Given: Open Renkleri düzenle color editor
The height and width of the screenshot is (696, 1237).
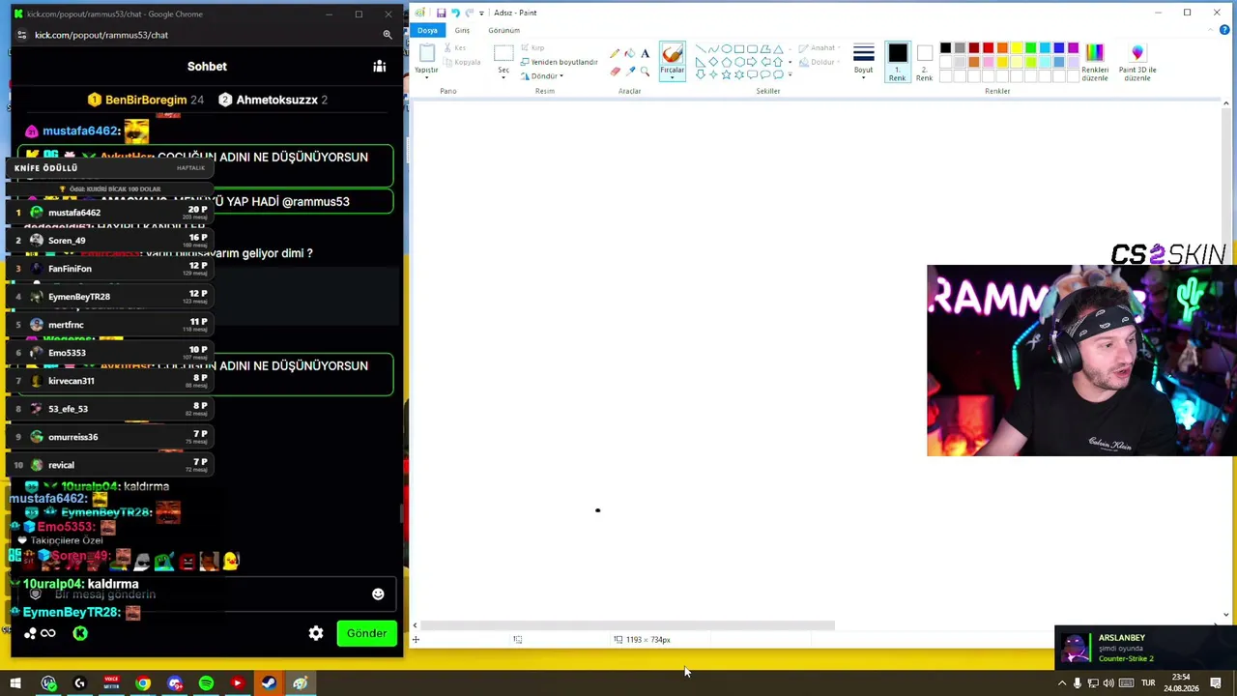Looking at the screenshot, I should (1095, 61).
